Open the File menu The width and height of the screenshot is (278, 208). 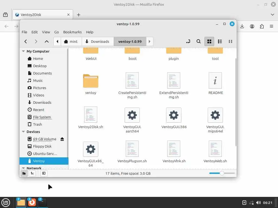[x=24, y=32]
